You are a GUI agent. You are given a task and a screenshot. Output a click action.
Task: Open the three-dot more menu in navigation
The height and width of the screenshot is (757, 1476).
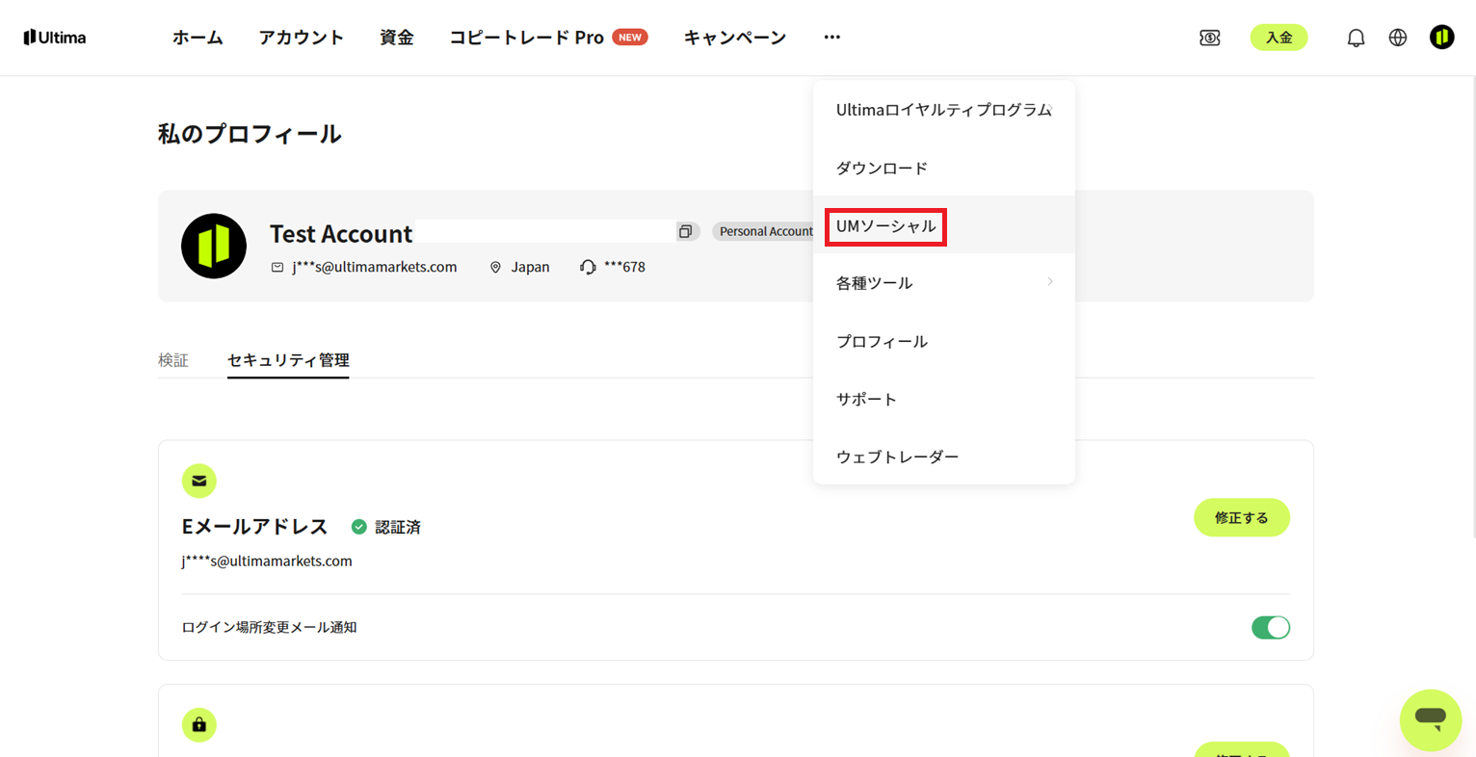(832, 38)
